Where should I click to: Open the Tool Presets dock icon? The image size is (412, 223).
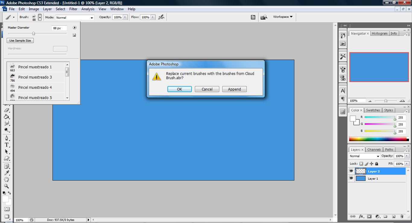tap(343, 56)
